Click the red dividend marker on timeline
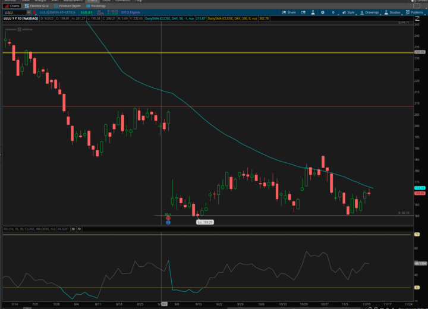Screen dimensions: 428x309 point(168,218)
